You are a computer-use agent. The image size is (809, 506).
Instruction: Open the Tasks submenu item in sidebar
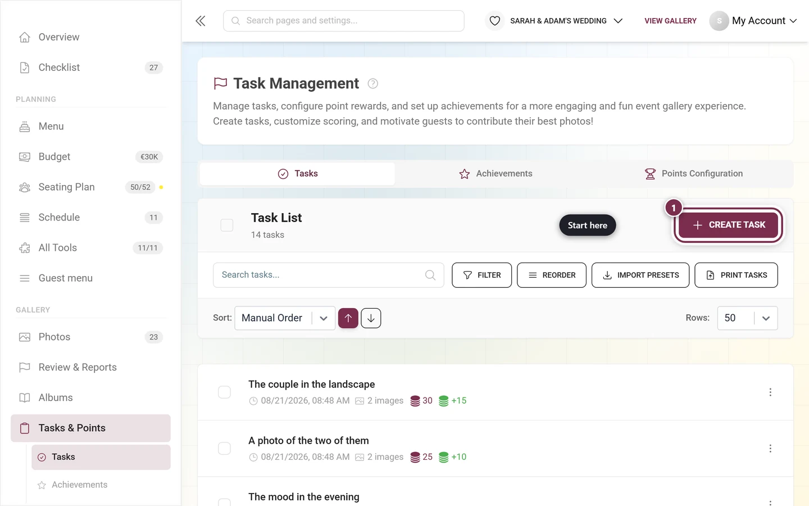pyautogui.click(x=101, y=457)
